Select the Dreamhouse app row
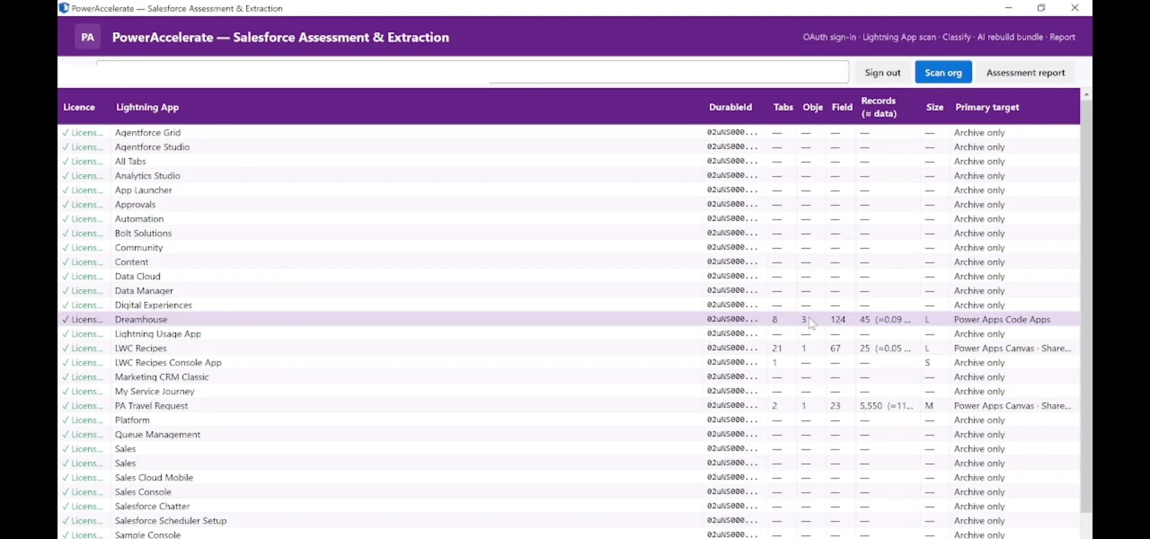Image resolution: width=1150 pixels, height=539 pixels. tap(569, 319)
